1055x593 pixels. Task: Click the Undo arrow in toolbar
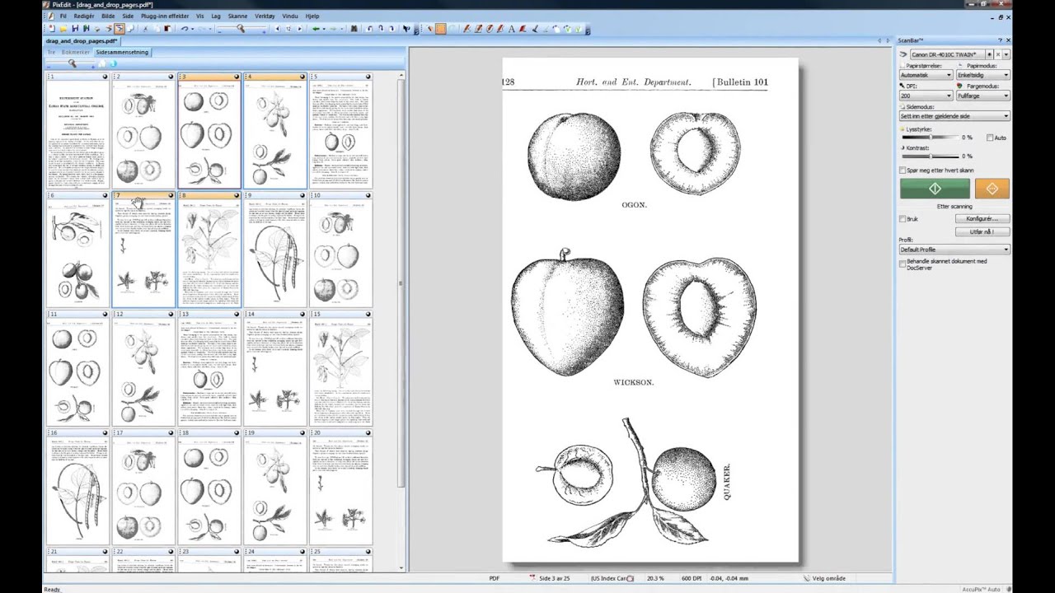(x=185, y=29)
